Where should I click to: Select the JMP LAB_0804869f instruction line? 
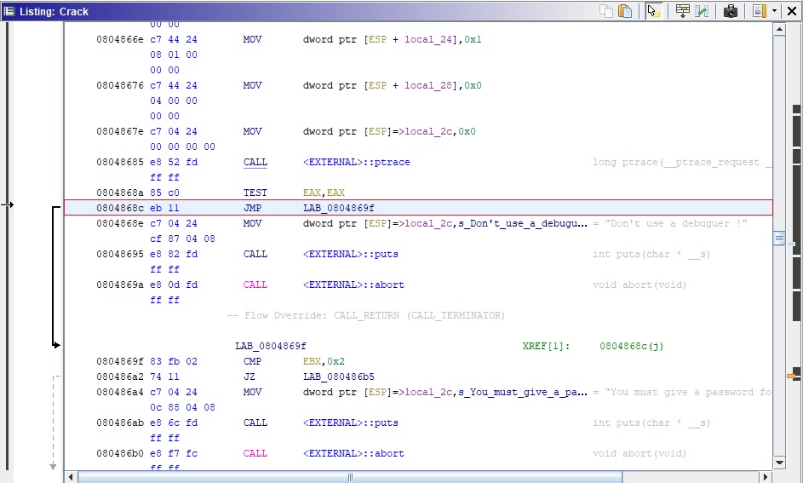(x=418, y=208)
